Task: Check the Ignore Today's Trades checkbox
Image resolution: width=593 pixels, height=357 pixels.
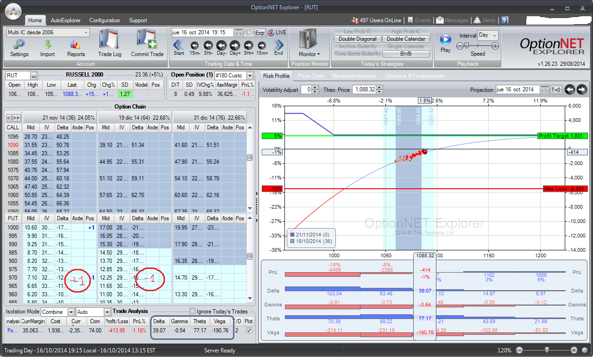Action: tap(193, 311)
